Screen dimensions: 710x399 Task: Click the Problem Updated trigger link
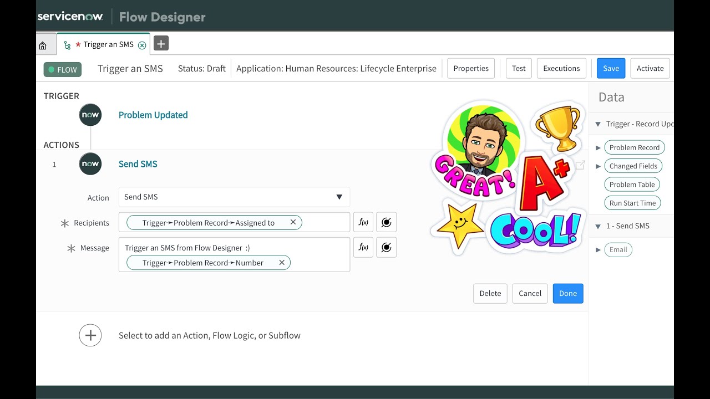pyautogui.click(x=153, y=115)
